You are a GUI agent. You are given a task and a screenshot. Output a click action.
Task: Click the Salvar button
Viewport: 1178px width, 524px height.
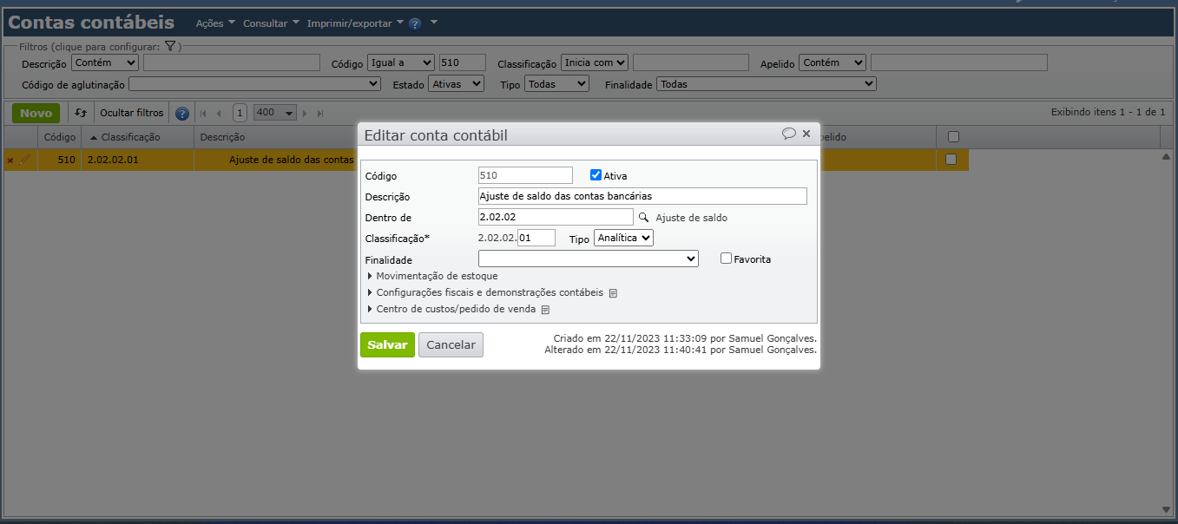point(387,344)
